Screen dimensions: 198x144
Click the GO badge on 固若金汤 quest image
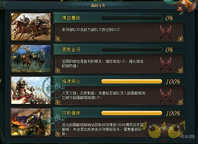15,48
